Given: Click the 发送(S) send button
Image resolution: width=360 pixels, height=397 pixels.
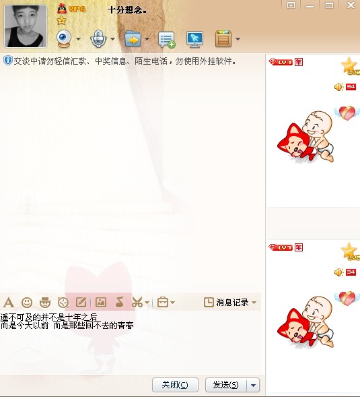Looking at the screenshot, I should [226, 385].
